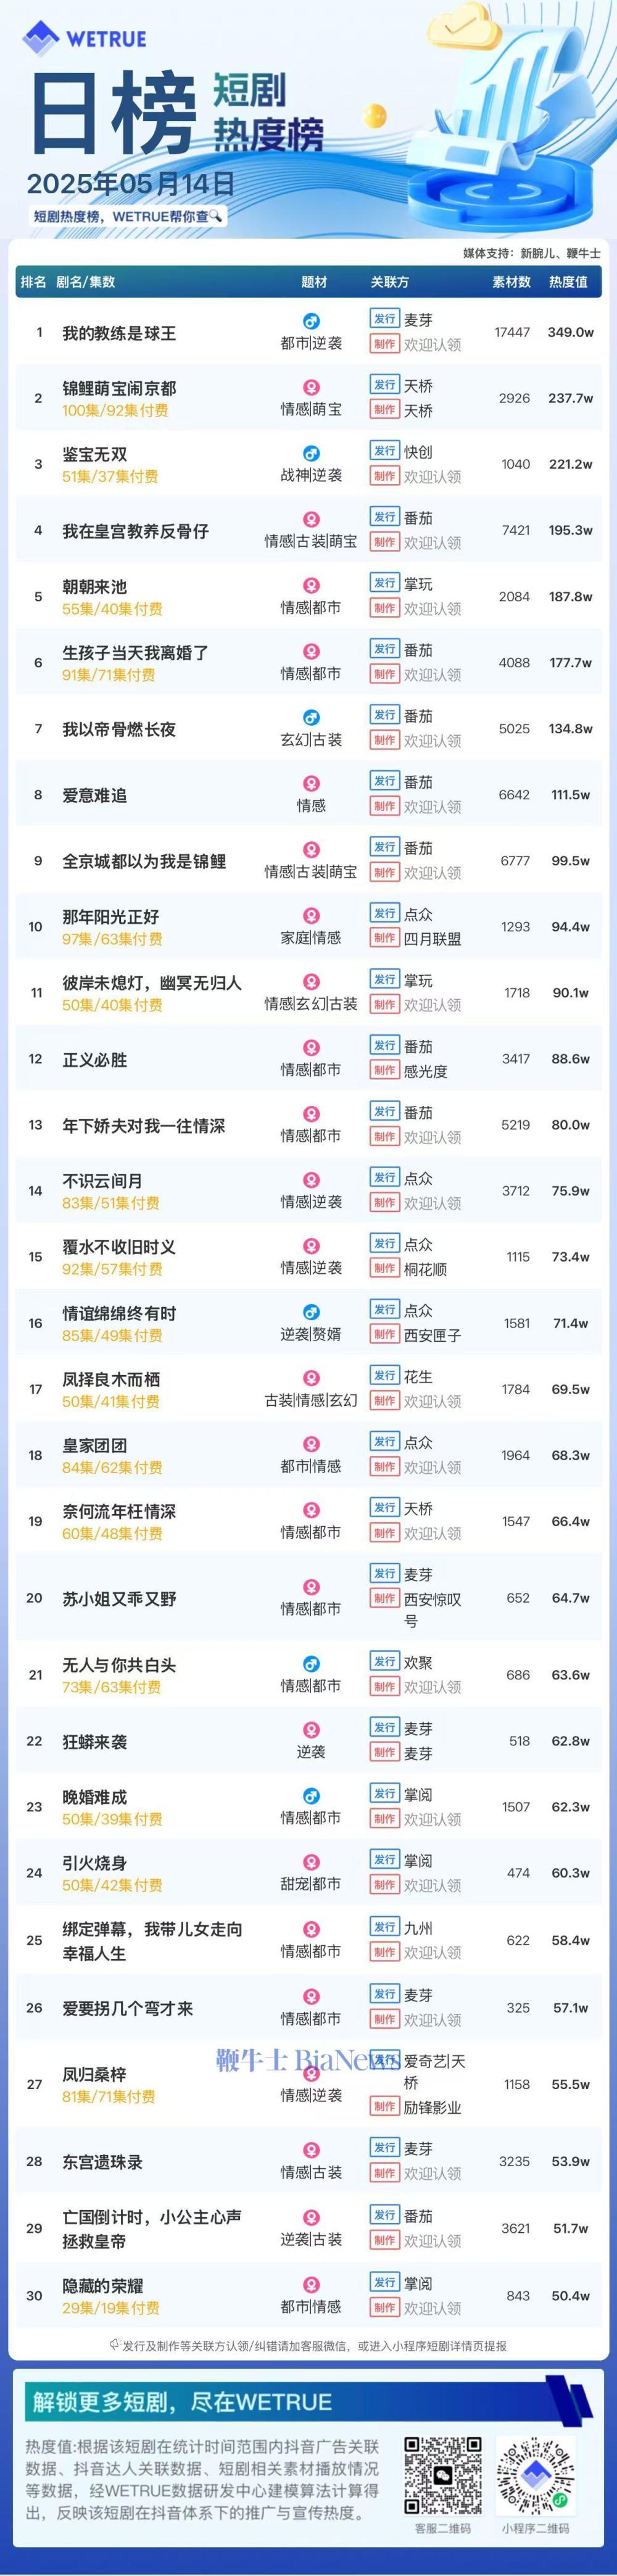Click the male icon for 晚婚难成

[x=311, y=1796]
